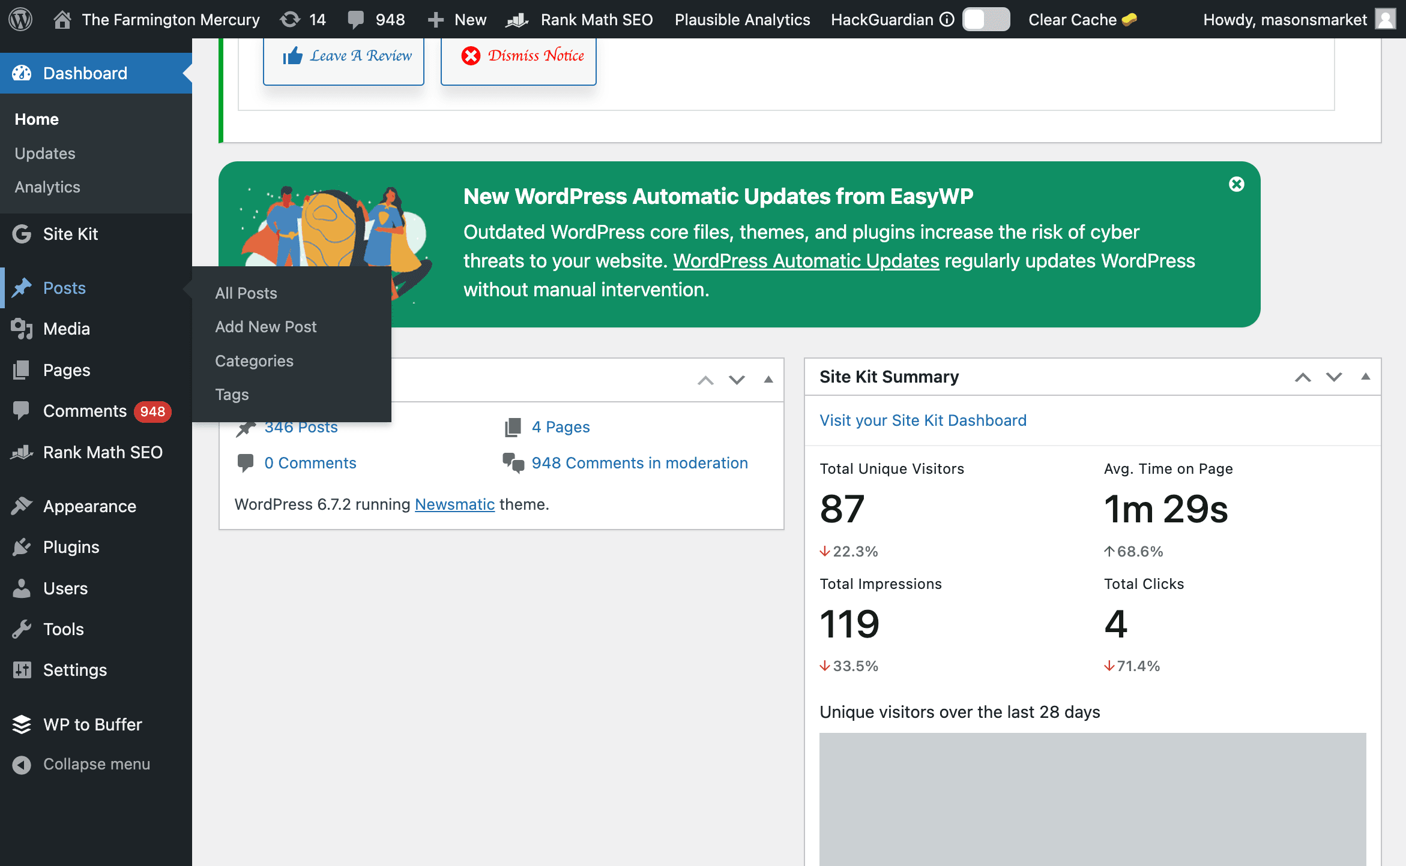Close the EasyWP updates banner
The image size is (1406, 866).
pos(1237,184)
